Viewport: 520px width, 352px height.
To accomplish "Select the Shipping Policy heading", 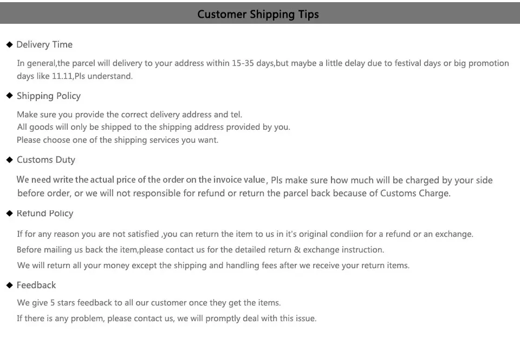I will [x=49, y=96].
